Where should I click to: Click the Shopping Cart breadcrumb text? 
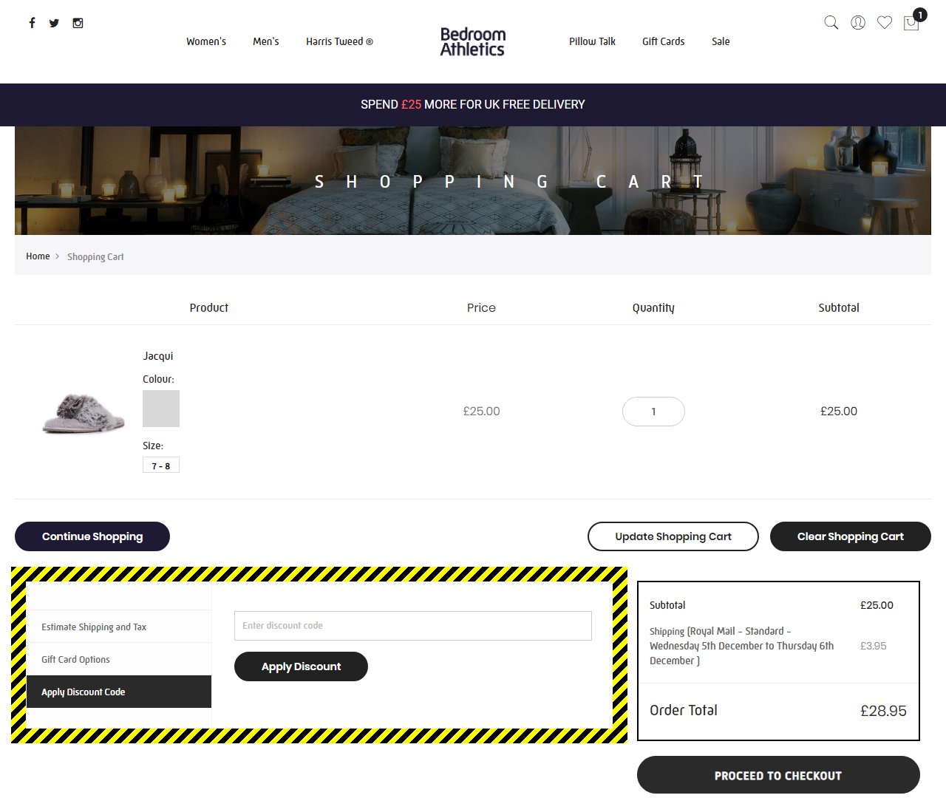click(95, 257)
